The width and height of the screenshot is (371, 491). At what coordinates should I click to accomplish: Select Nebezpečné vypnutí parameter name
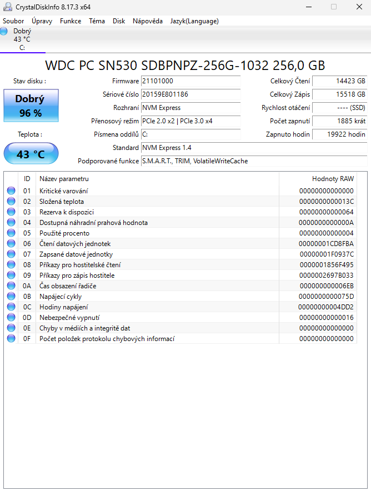coord(69,318)
